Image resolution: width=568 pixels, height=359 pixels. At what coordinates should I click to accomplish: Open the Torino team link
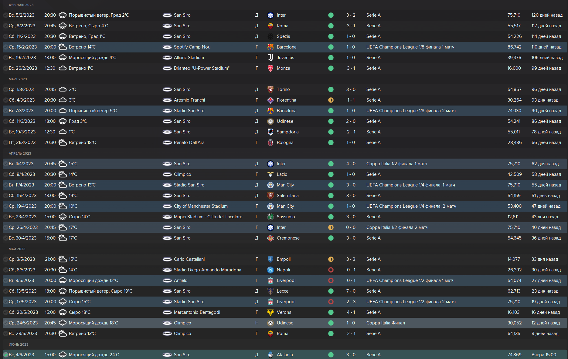(283, 89)
